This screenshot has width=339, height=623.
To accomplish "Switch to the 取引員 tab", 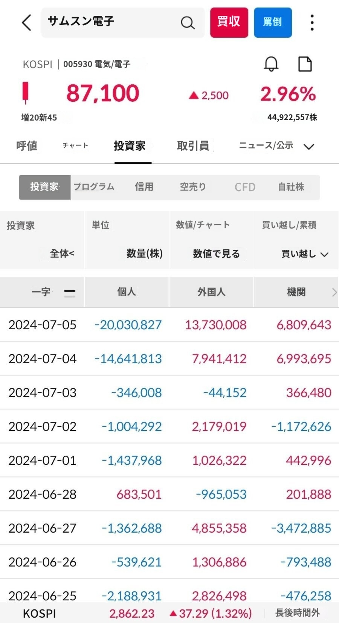I will (x=193, y=146).
